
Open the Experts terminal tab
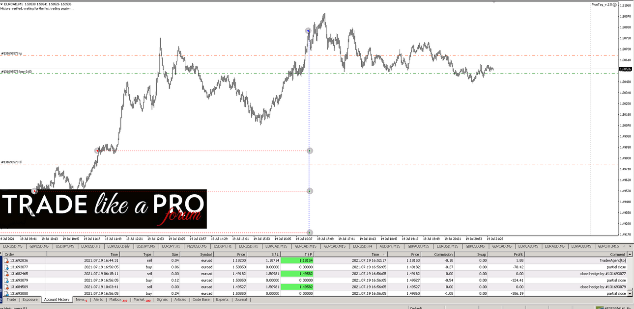pyautogui.click(x=222, y=299)
